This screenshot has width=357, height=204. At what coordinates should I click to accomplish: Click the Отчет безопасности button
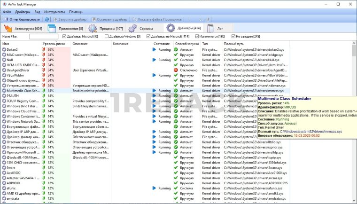(x=23, y=19)
